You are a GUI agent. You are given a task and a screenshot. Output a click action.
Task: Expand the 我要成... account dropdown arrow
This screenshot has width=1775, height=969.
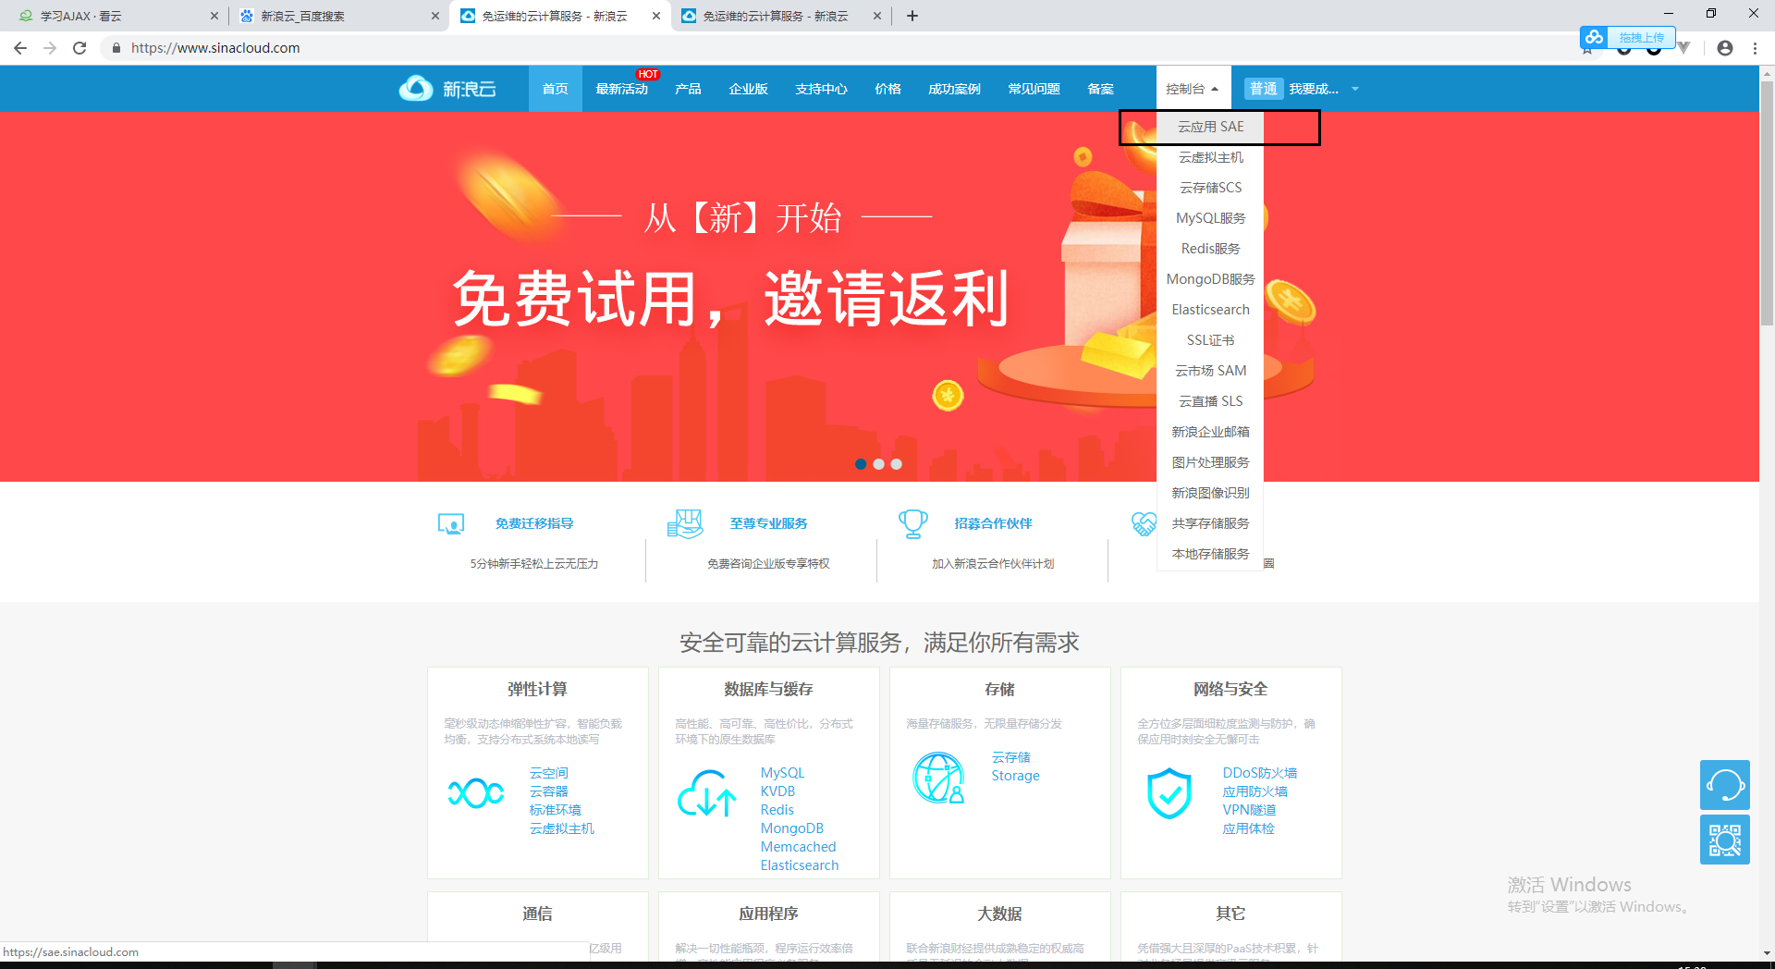point(1355,89)
